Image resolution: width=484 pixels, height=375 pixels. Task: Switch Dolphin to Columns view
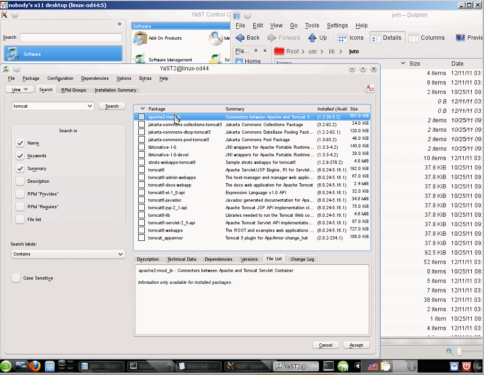tap(427, 38)
